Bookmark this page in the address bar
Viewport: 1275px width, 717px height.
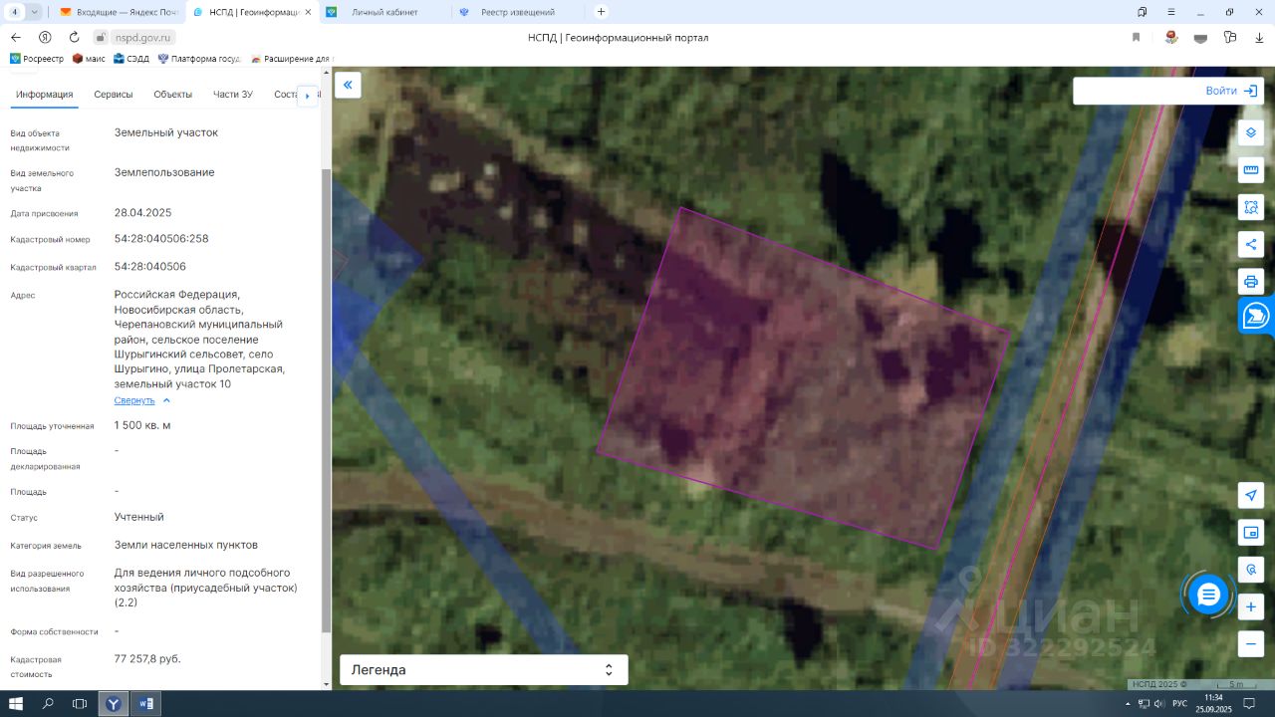point(1136,37)
